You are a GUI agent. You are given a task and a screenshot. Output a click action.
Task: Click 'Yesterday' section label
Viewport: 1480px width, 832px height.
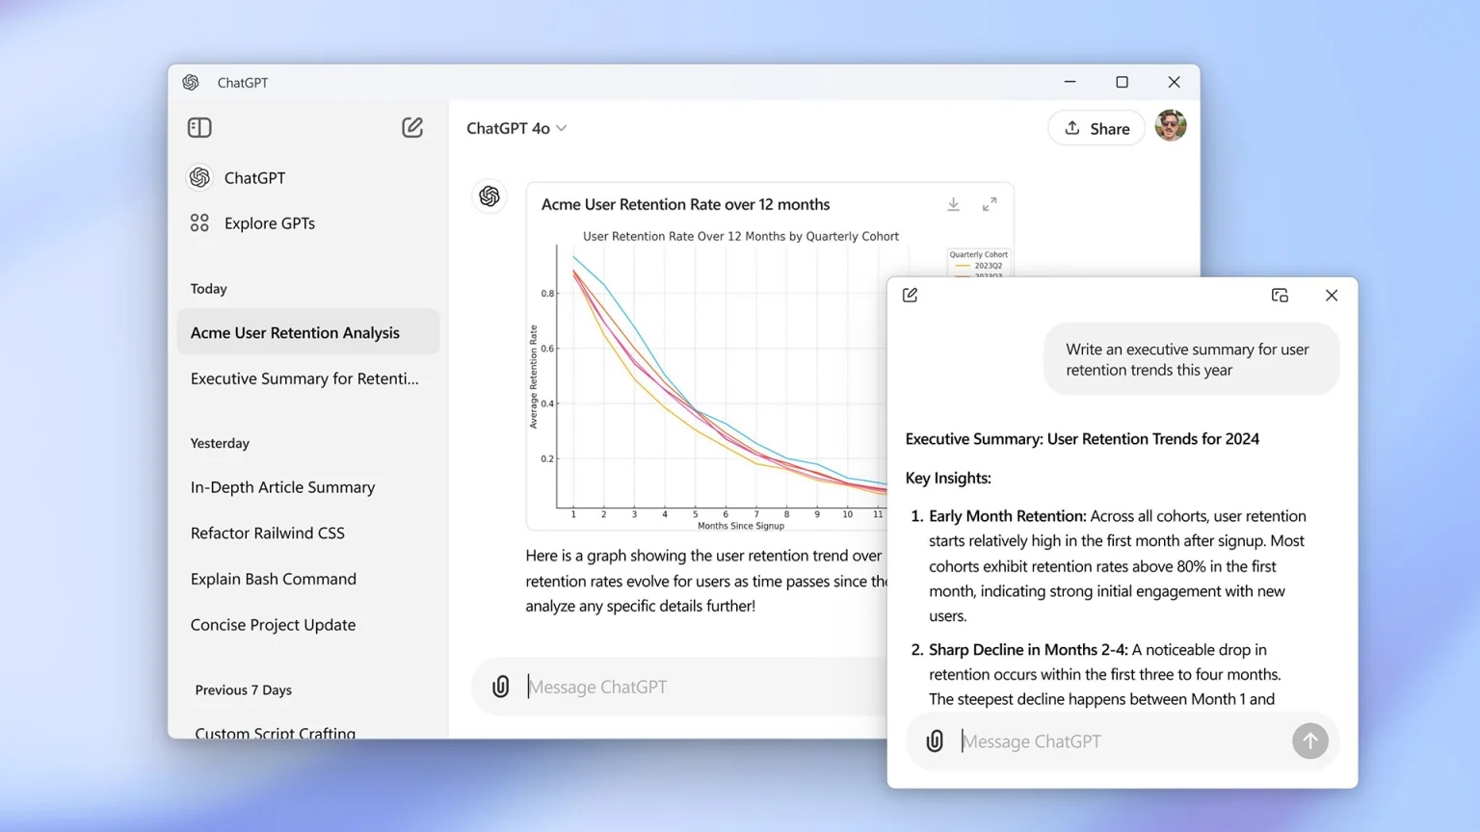click(x=220, y=443)
